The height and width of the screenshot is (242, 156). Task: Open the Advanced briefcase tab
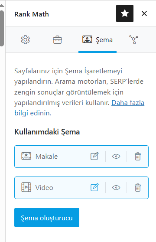tap(58, 40)
